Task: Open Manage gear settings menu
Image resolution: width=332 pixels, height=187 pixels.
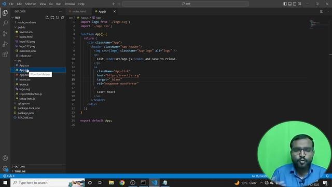Action: pyautogui.click(x=5, y=169)
